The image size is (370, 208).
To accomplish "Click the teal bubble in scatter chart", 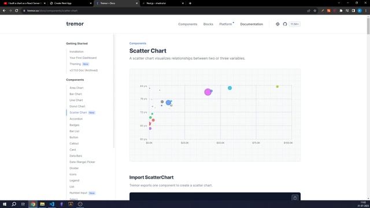I will 230,88.
